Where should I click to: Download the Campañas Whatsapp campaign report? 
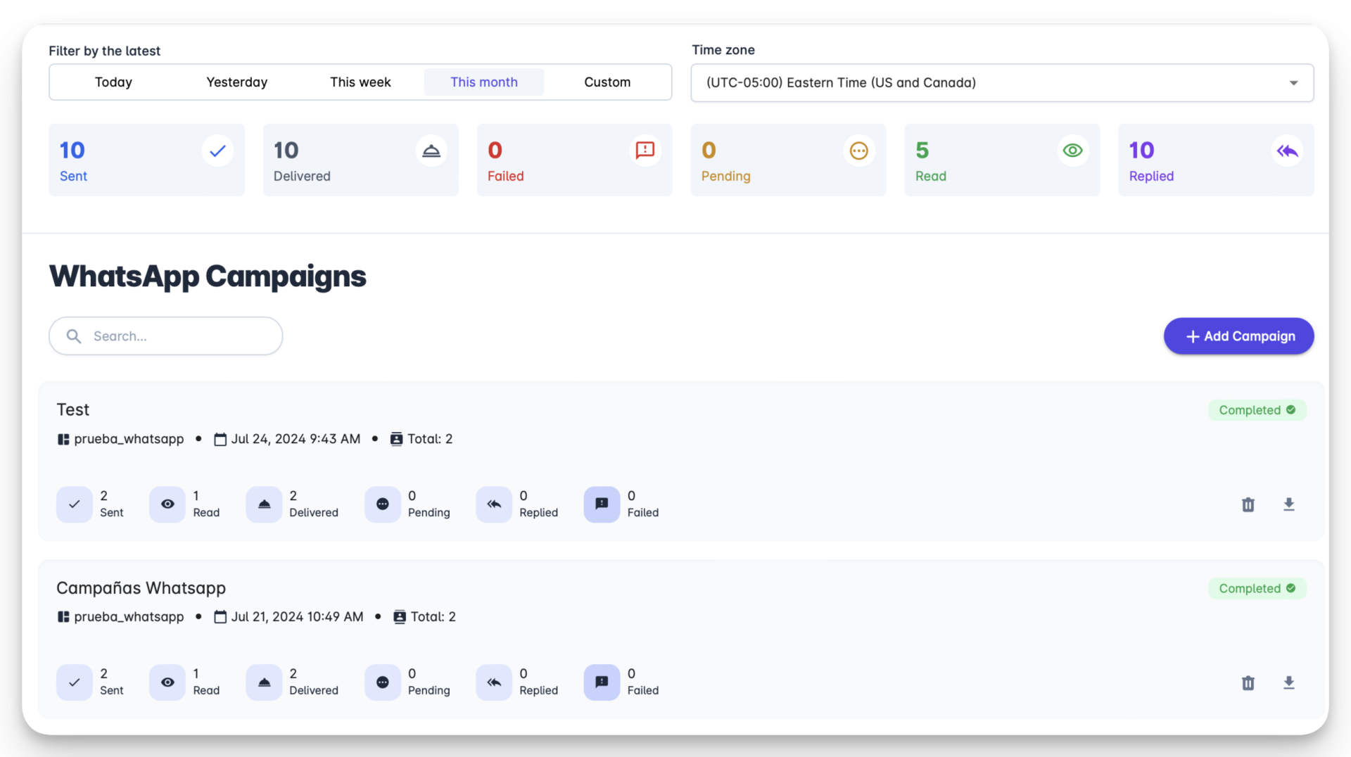pos(1288,682)
